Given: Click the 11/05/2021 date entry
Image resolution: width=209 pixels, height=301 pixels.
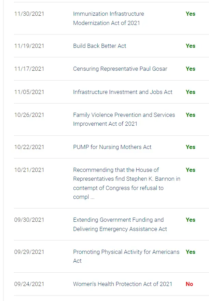Looking at the screenshot, I should click(x=29, y=92).
